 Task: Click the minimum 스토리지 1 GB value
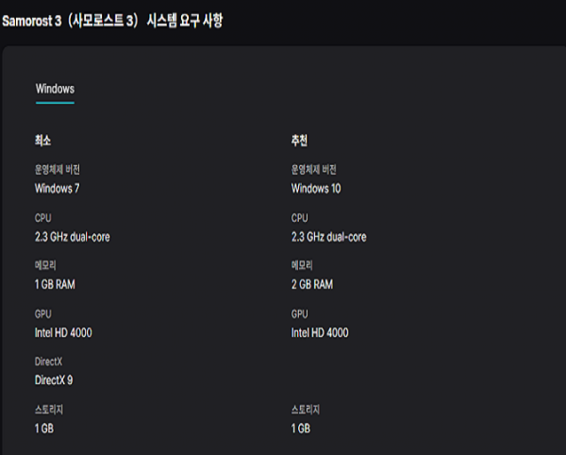44,428
